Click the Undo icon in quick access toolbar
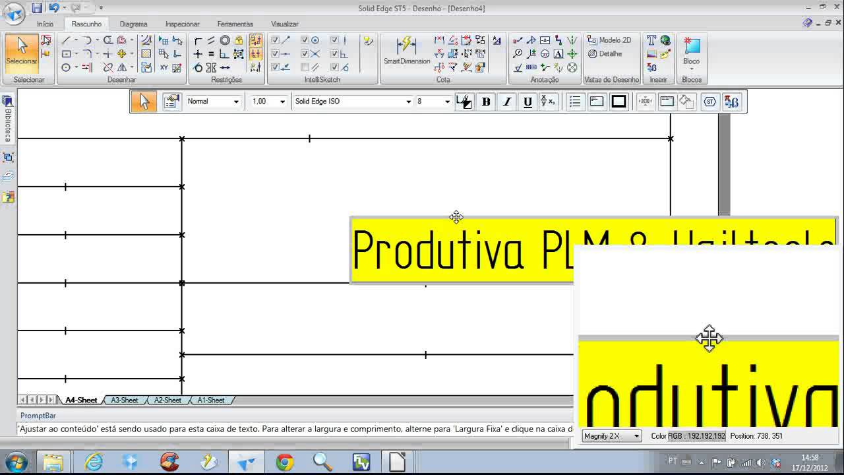This screenshot has height=475, width=844. click(54, 8)
